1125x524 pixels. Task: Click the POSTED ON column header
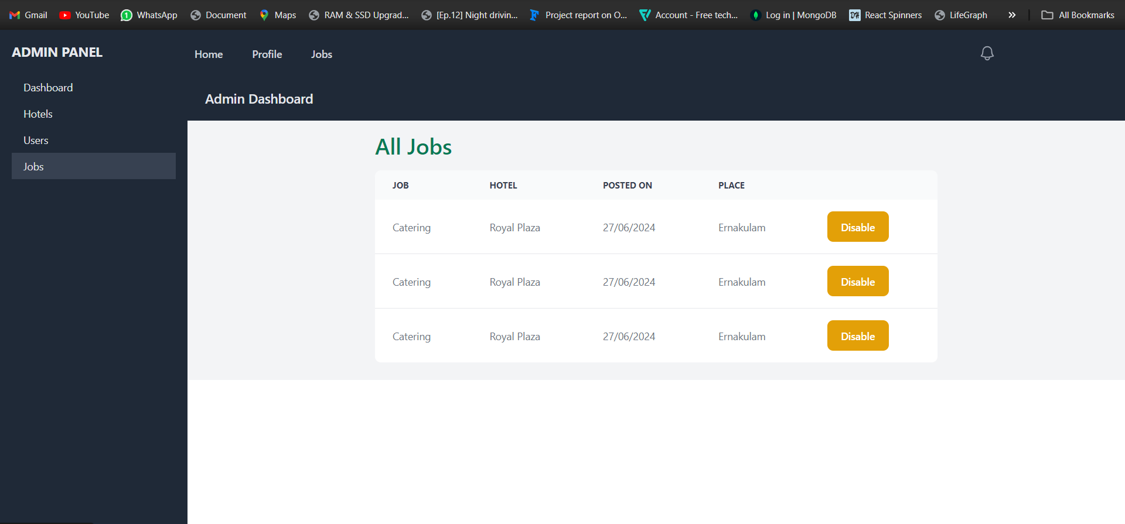pos(628,186)
